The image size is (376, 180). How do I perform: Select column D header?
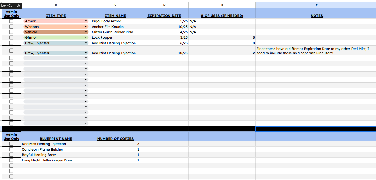tap(164, 4)
